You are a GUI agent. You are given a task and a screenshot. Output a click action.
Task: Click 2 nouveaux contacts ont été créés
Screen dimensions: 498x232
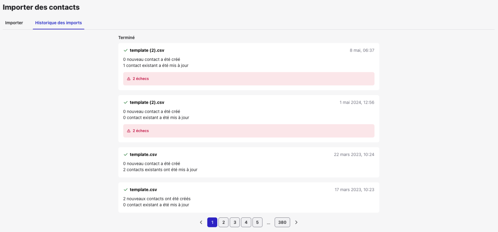[157, 199]
